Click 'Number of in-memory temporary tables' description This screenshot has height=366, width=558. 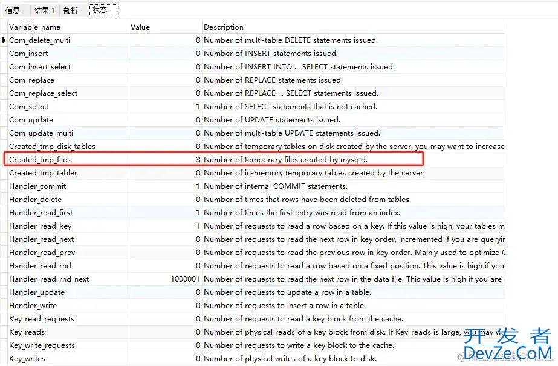[x=314, y=173]
